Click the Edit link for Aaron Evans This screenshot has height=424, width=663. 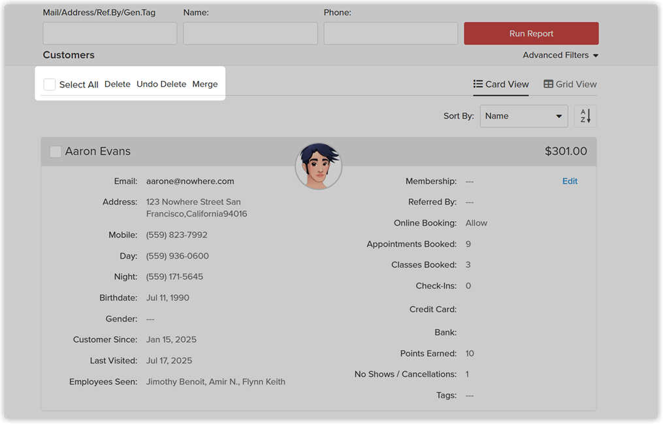click(570, 181)
